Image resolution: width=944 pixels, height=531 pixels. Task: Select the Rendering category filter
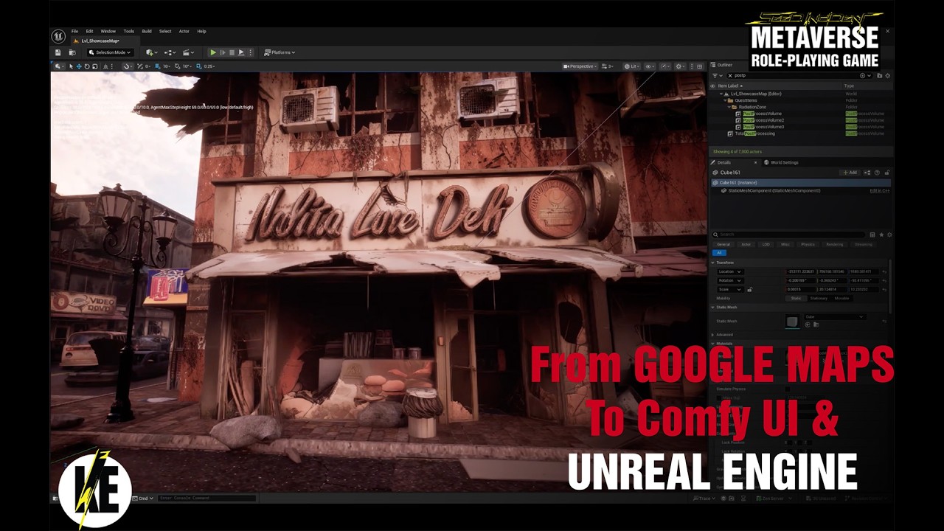835,244
